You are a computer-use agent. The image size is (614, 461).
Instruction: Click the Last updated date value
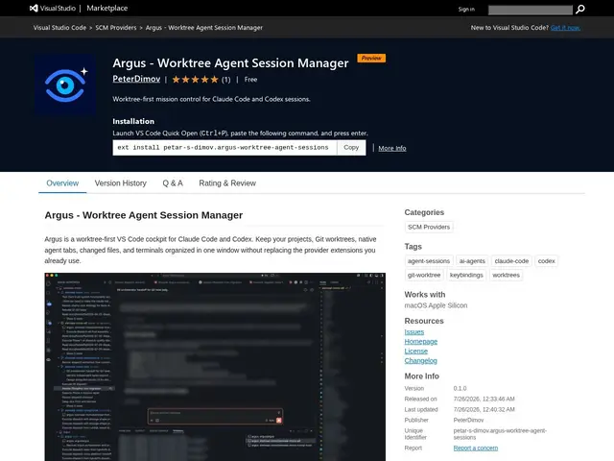[484, 410]
